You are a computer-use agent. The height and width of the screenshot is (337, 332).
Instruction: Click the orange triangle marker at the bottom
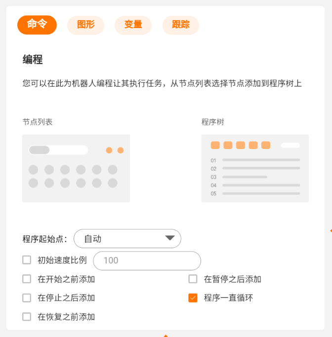coord(166,336)
